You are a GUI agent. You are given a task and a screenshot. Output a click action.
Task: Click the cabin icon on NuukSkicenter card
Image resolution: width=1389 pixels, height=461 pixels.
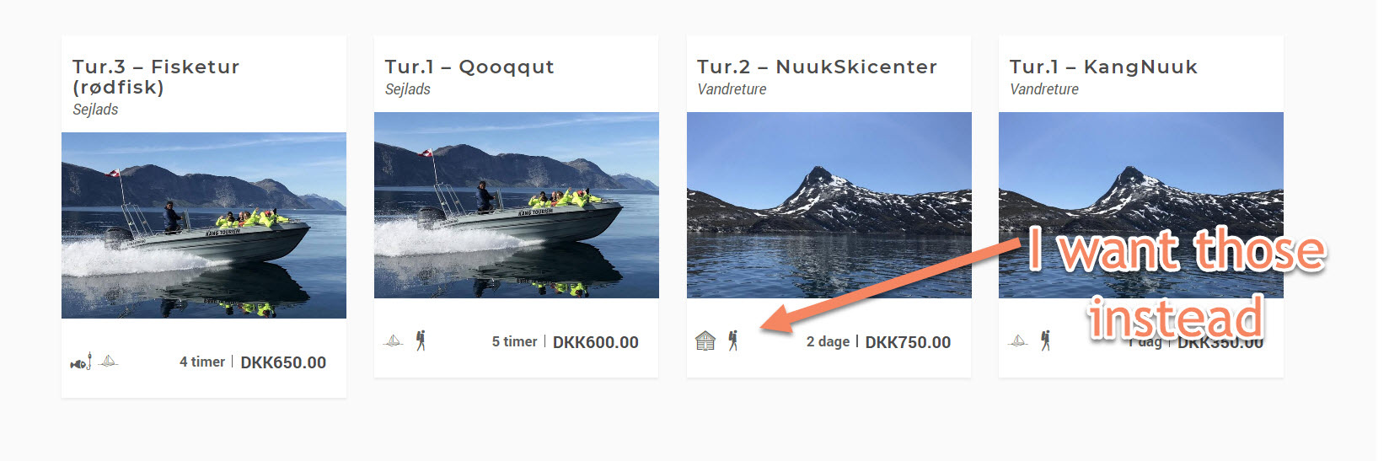705,340
